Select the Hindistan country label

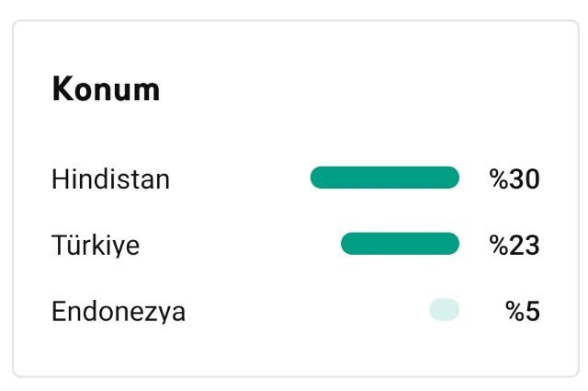coord(110,179)
